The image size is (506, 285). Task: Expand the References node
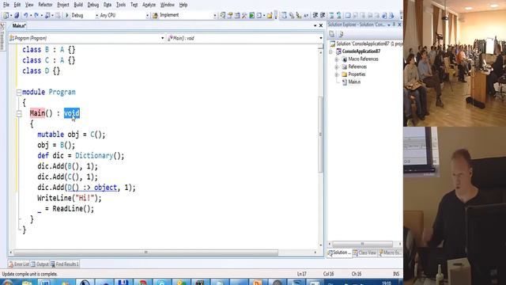pyautogui.click(x=337, y=67)
